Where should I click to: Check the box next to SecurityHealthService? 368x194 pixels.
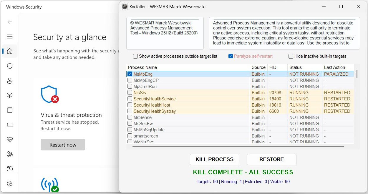pos(130,99)
